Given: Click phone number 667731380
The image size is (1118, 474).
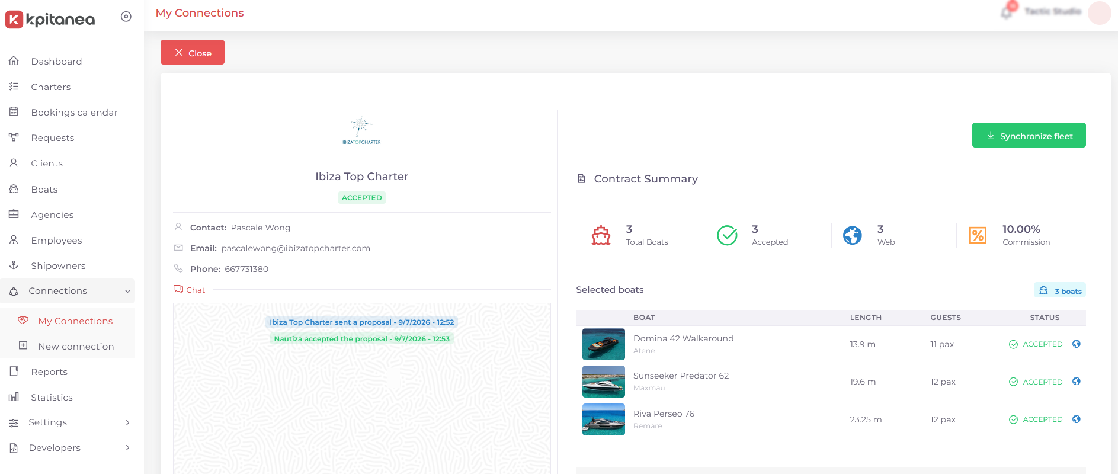Looking at the screenshot, I should point(246,269).
